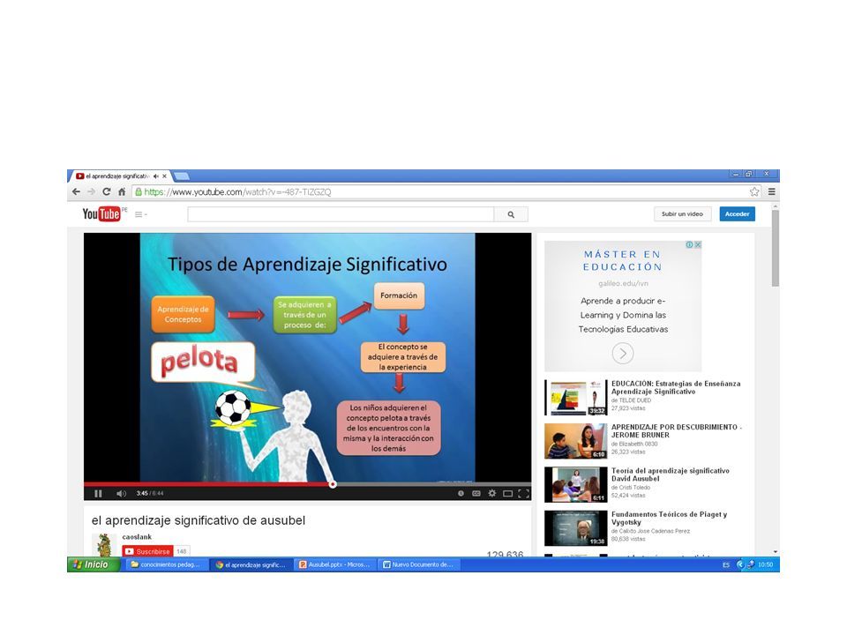Image resolution: width=847 pixels, height=635 pixels.
Task: Mute the video with the speaker icon
Action: [x=121, y=494]
